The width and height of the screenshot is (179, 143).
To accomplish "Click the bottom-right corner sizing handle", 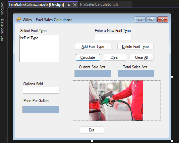I will (172, 141).
